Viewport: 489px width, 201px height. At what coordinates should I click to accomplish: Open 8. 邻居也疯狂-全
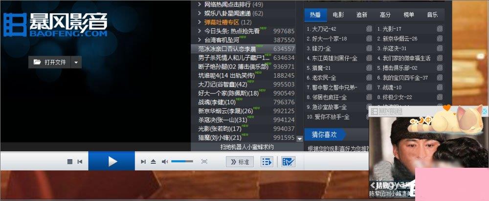(x=327, y=97)
